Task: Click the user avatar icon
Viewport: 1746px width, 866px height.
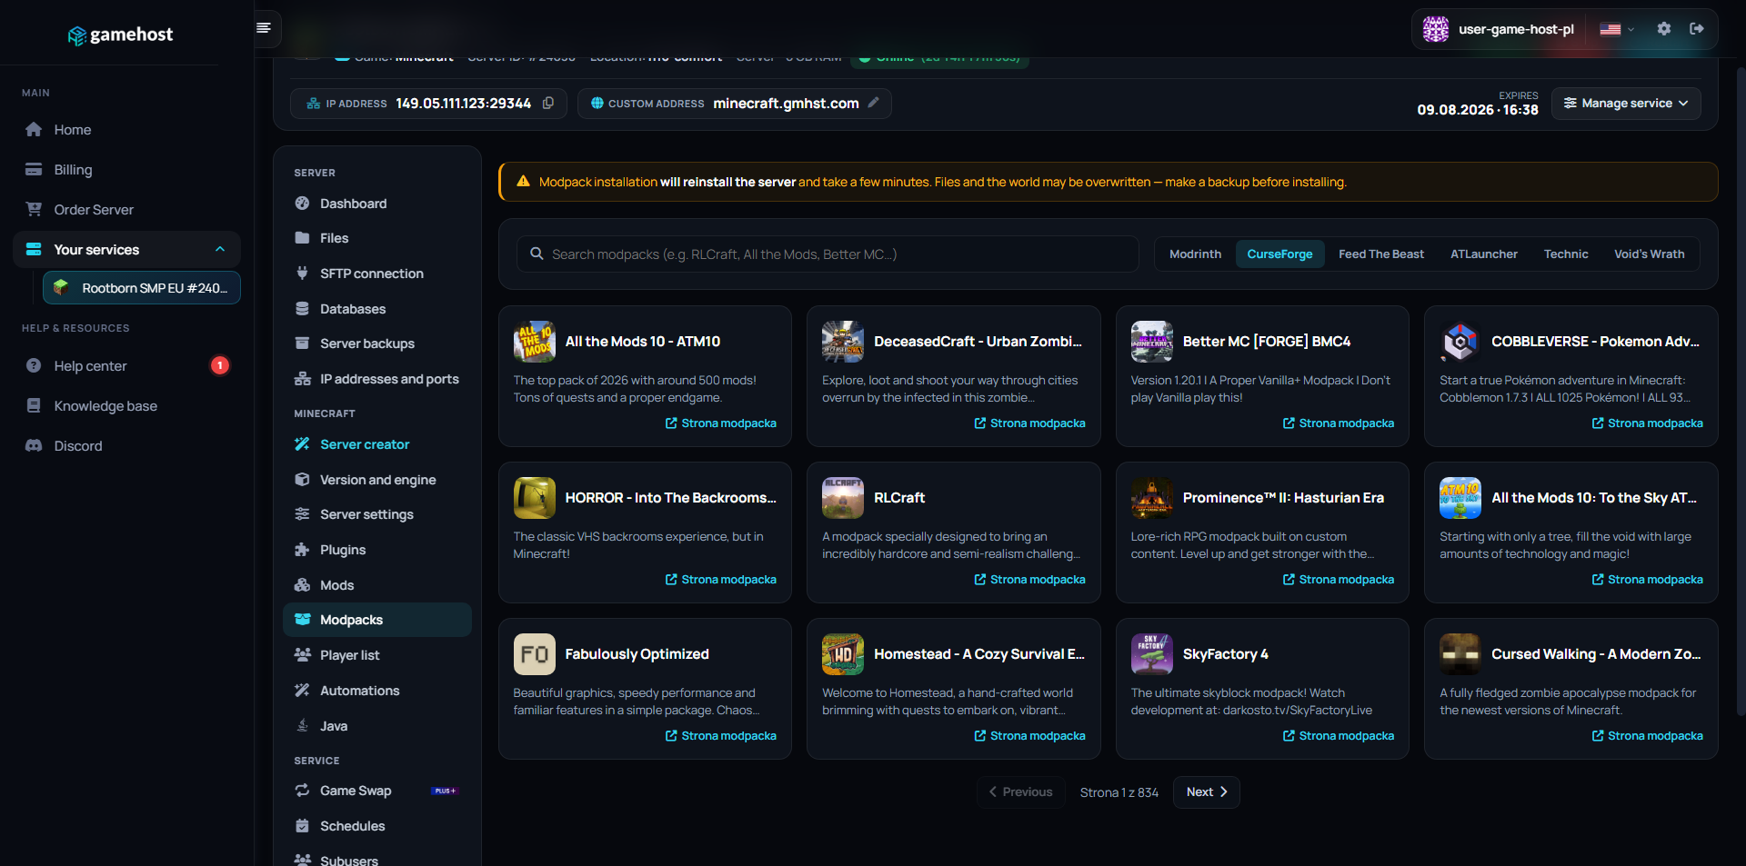Action: pos(1436,29)
